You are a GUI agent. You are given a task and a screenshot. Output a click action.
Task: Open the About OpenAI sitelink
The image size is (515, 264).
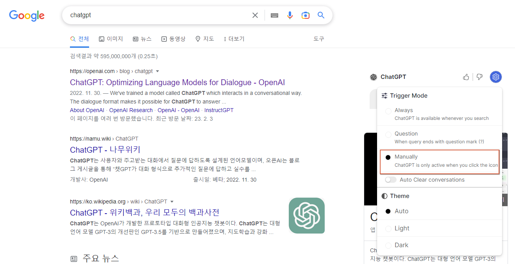click(87, 110)
